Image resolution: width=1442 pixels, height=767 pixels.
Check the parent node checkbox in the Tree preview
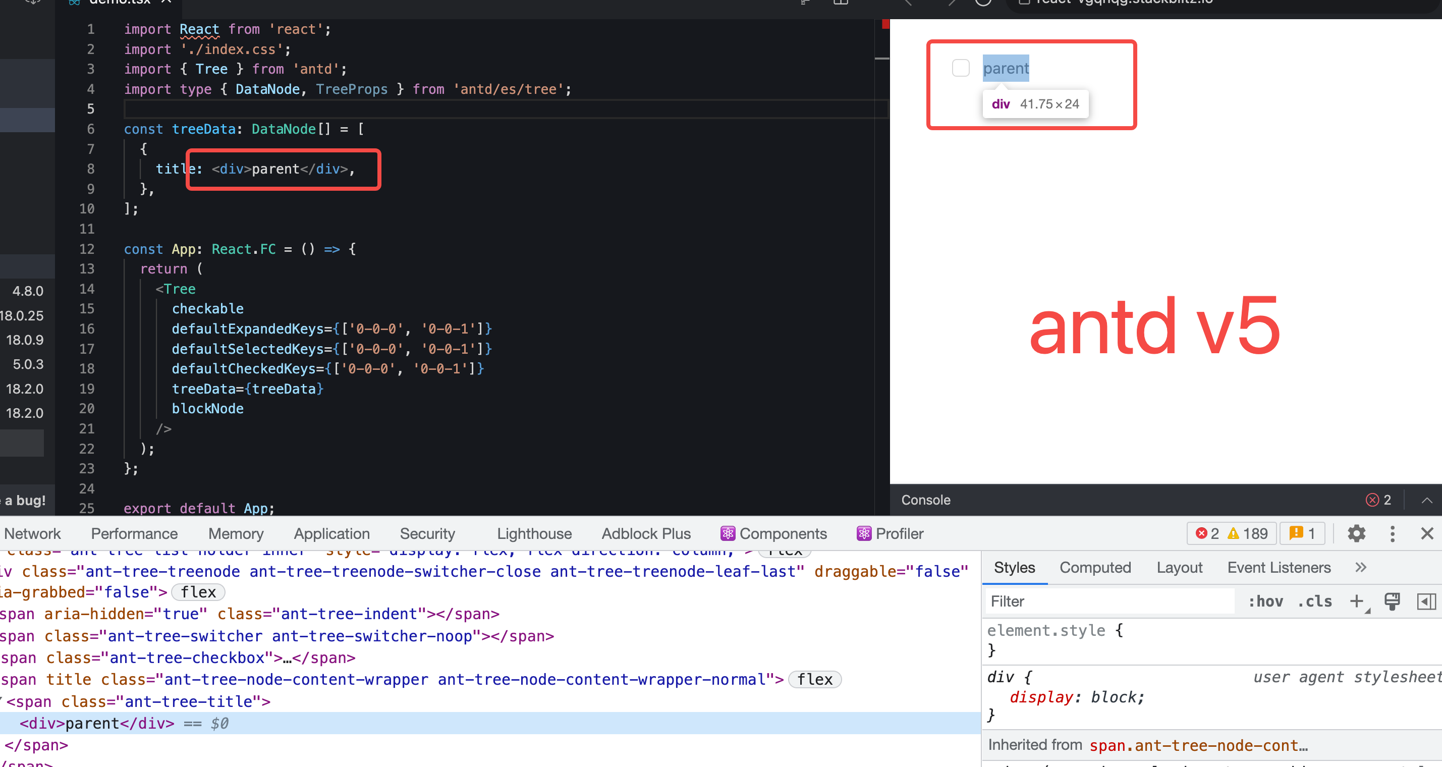961,67
